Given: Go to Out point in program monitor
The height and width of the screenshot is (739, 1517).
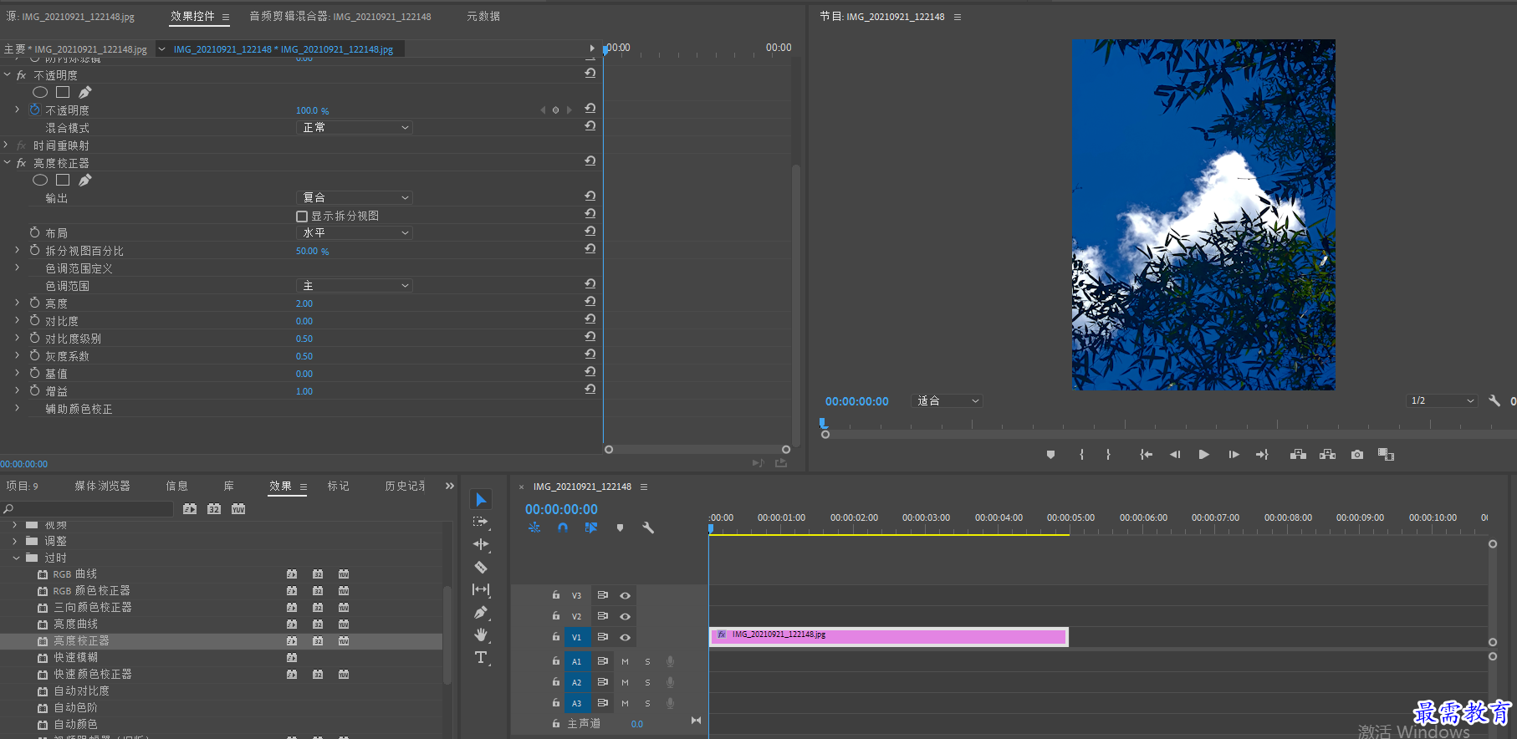Looking at the screenshot, I should [x=1262, y=455].
